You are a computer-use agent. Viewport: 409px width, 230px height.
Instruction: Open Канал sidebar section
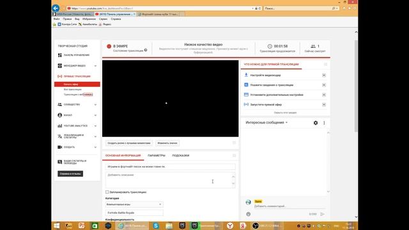coord(65,115)
